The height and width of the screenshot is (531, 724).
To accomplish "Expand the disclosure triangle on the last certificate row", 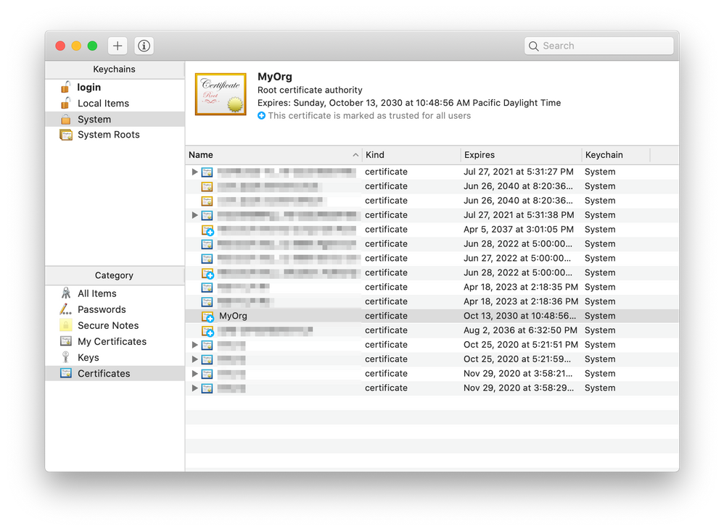I will point(194,388).
